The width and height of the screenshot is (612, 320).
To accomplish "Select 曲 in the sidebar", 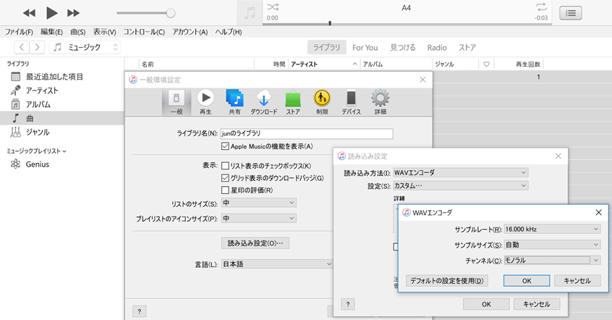I will pos(61,118).
